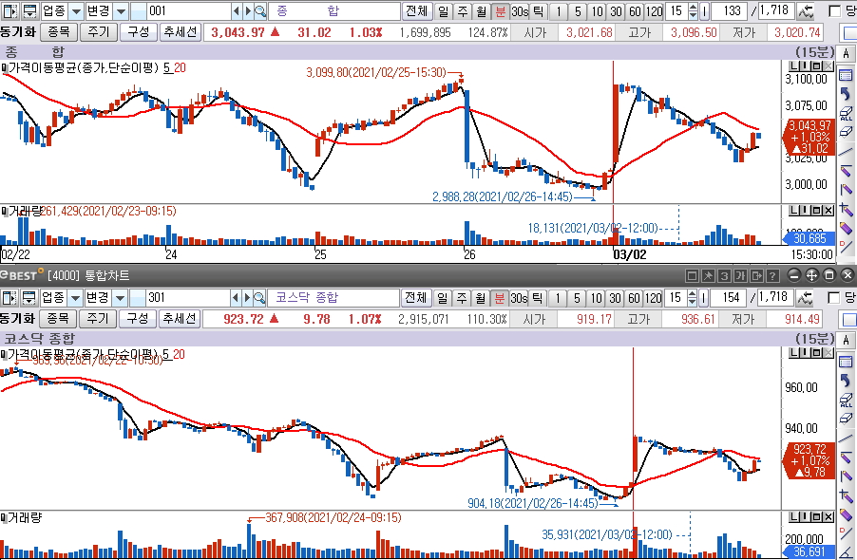Select the vertical line pencil tool in top chart sidebar
This screenshot has width=857, height=560.
pos(846,190)
